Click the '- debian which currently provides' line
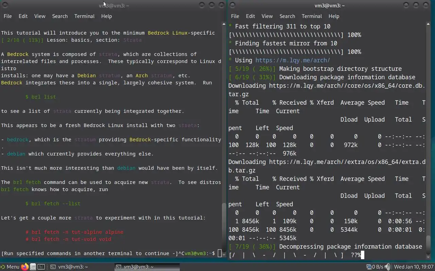Image resolution: width=435 pixels, height=271 pixels. pyautogui.click(x=77, y=154)
